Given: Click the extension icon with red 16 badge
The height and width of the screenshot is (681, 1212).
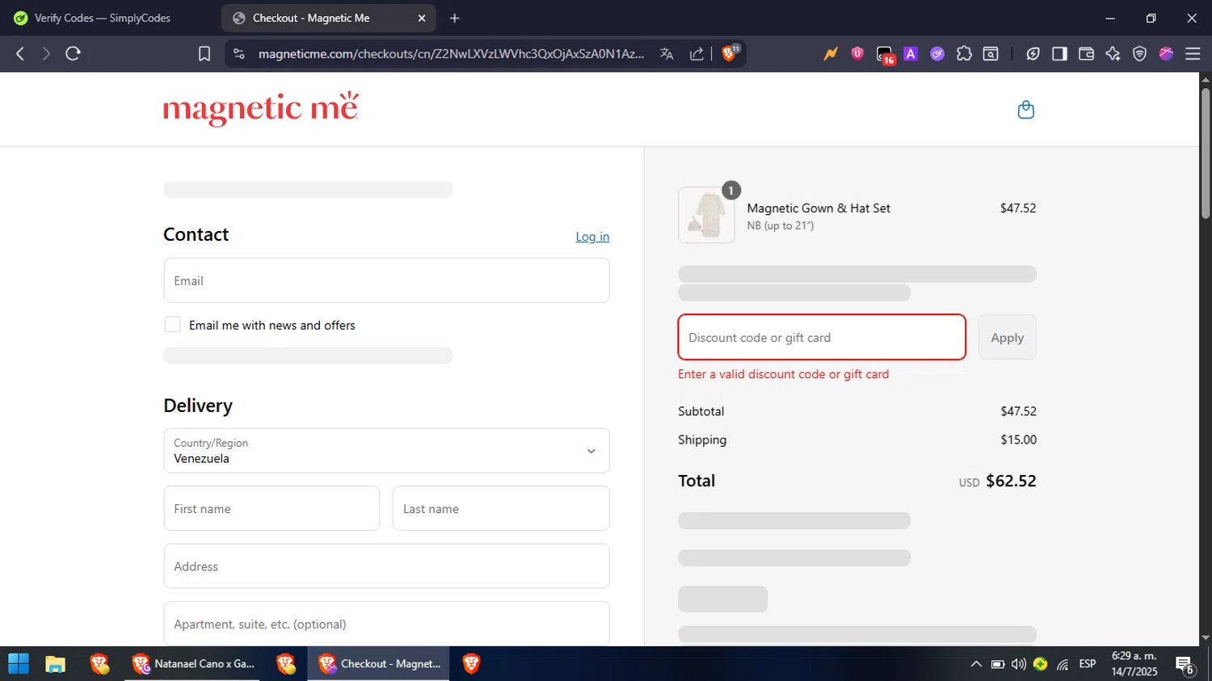Looking at the screenshot, I should tap(885, 54).
